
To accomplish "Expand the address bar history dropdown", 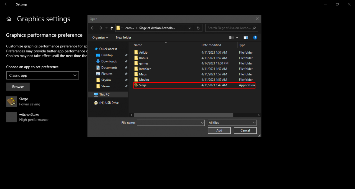I will tap(190, 28).
